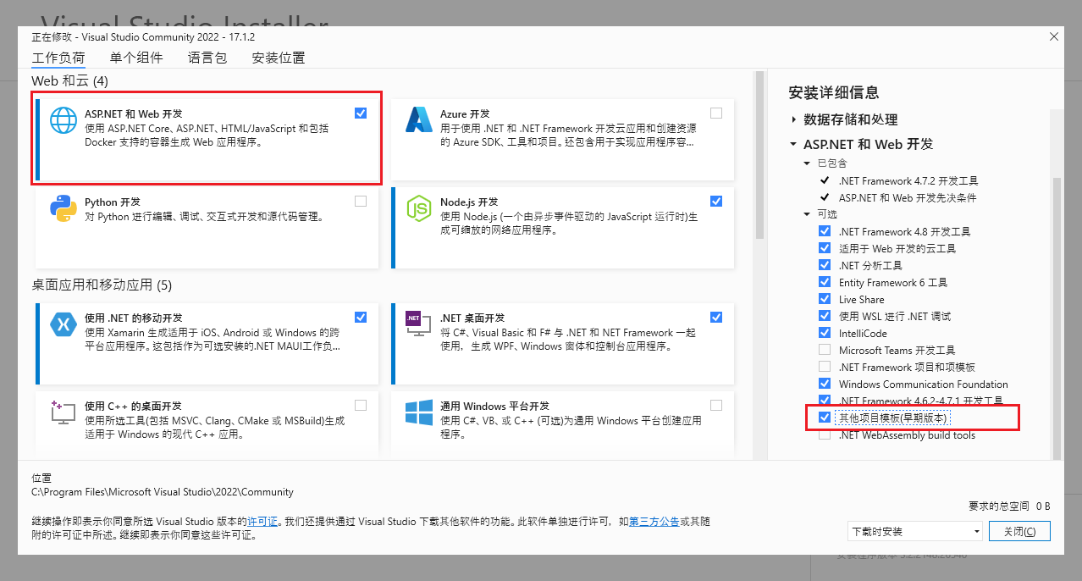Collapse the ASP.NET 和 Web 开发 details section
Screen dimensions: 1082x581
click(794, 144)
